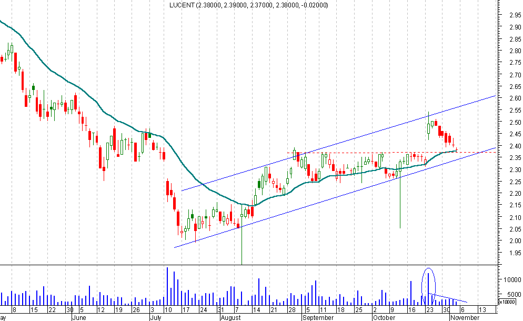Click the 2.80 price axis label
Viewport: 523px width, 321px height.
coord(515,51)
